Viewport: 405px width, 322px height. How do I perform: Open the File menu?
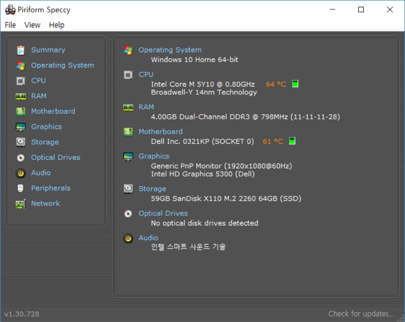(10, 25)
